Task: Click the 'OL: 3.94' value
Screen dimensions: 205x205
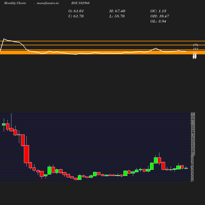Action: (158, 21)
